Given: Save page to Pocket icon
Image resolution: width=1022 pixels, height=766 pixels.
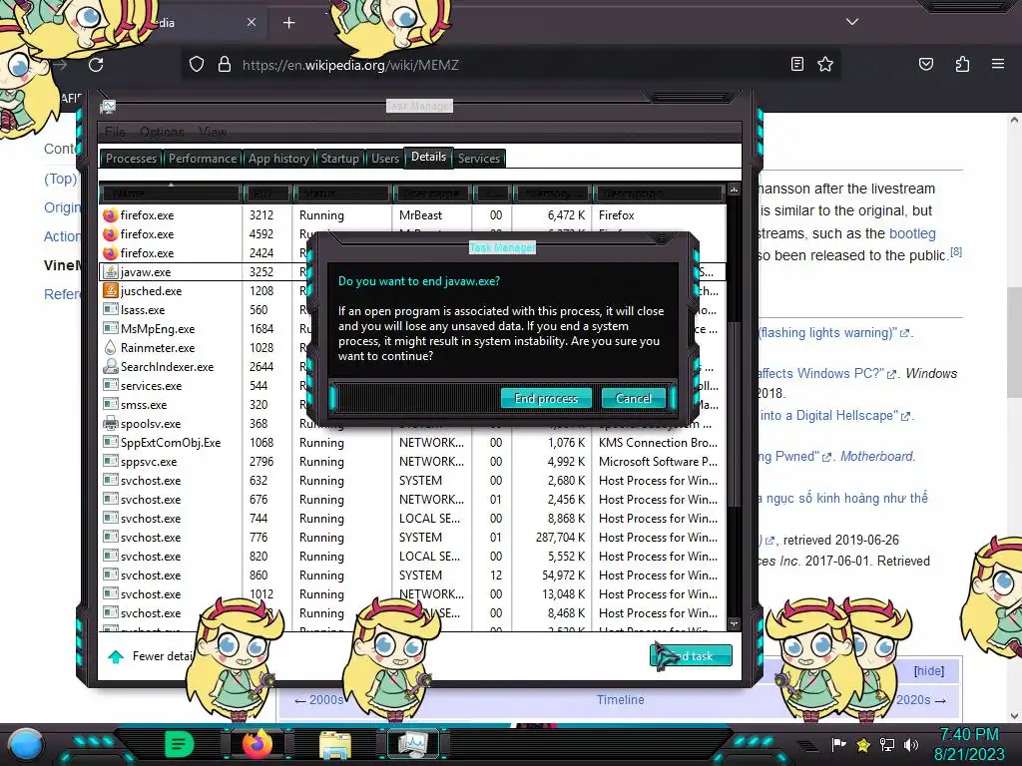Looking at the screenshot, I should pyautogui.click(x=925, y=64).
